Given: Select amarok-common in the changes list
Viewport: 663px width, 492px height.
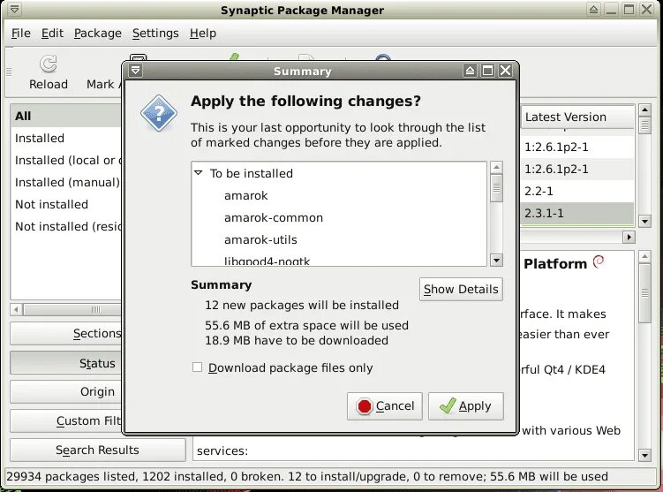Looking at the screenshot, I should (273, 217).
